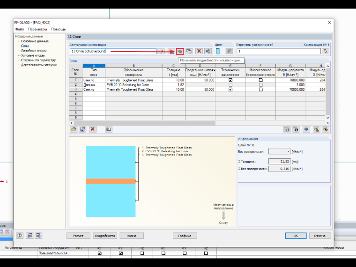This screenshot has width=356, height=267.
Task: Click the copy composition icon
Action: 189,52
